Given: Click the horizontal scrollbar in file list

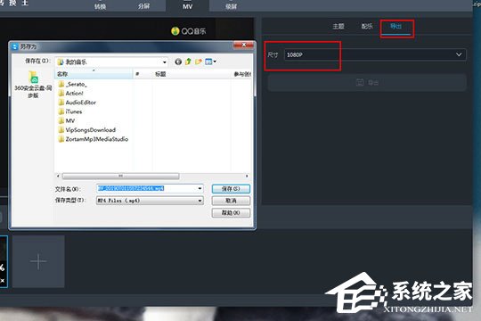Looking at the screenshot, I should 120,176.
